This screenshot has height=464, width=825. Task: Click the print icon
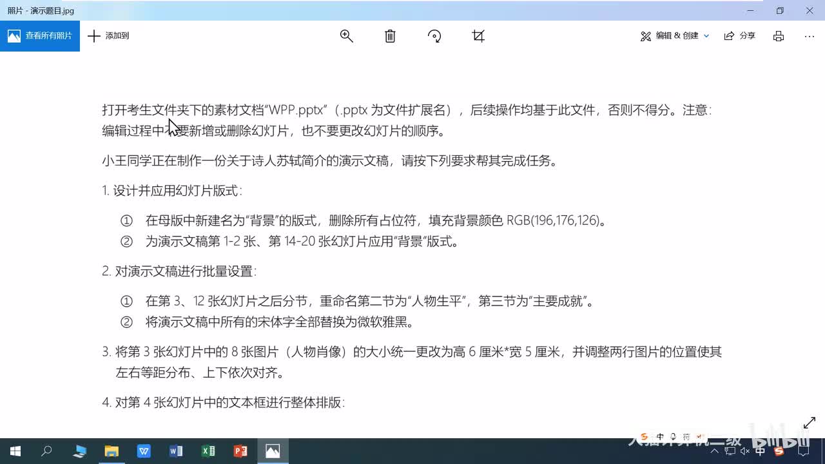779,36
